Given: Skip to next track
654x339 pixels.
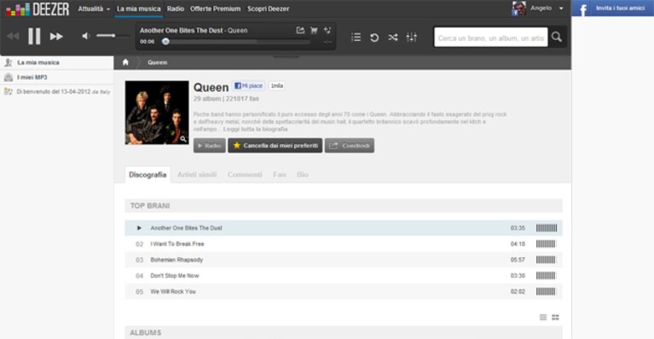Looking at the screenshot, I should click(56, 37).
